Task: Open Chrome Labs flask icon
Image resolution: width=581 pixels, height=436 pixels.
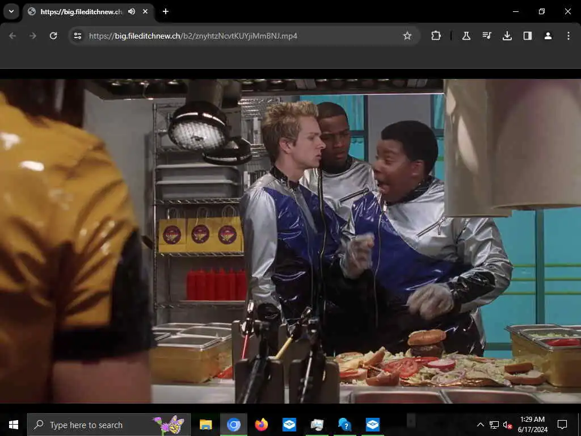Action: pos(466,36)
